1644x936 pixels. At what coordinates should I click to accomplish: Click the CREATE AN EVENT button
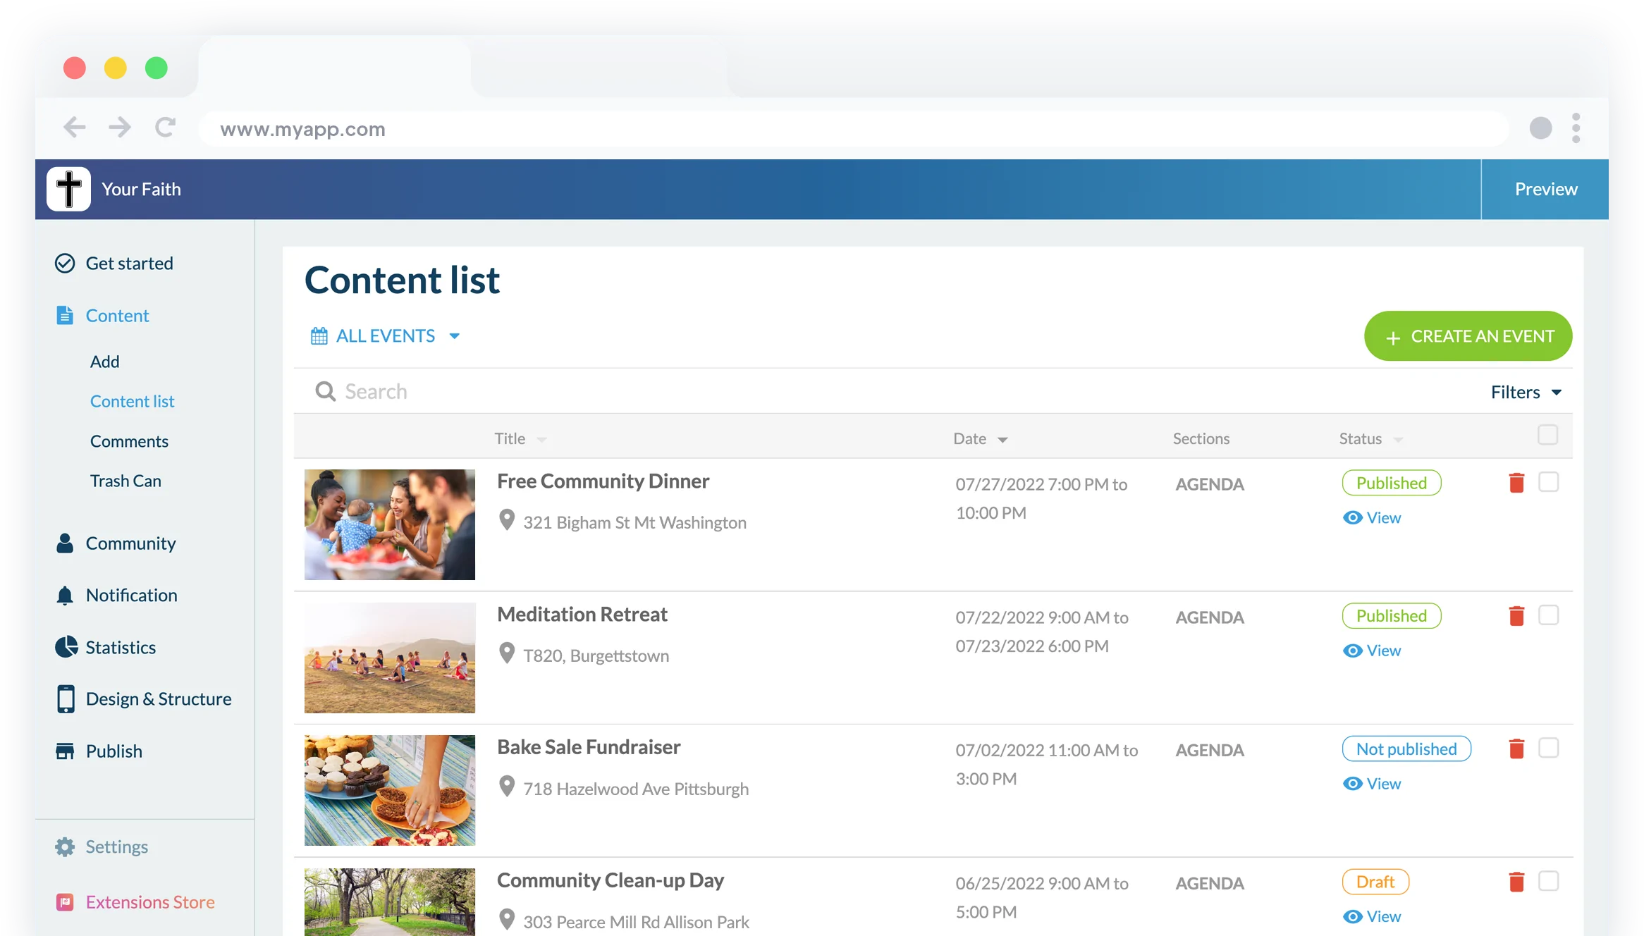pyautogui.click(x=1468, y=336)
